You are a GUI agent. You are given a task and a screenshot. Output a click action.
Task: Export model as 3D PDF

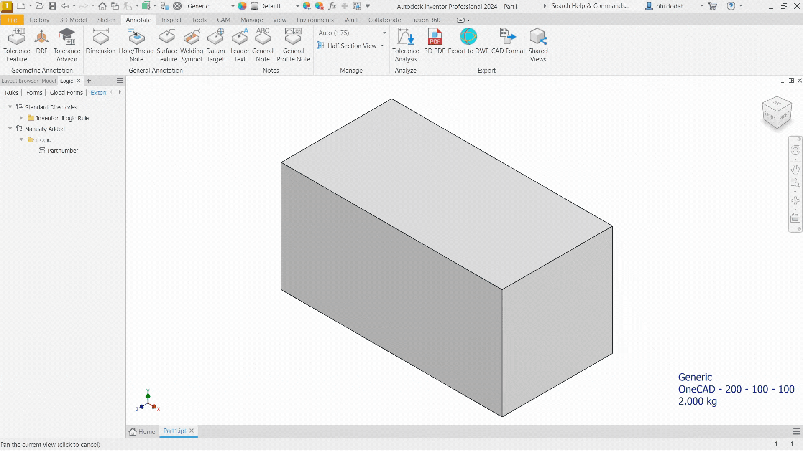tap(435, 41)
